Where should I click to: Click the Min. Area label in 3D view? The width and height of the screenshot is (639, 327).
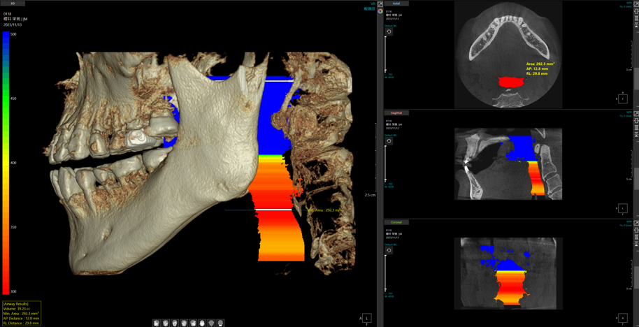(324, 210)
